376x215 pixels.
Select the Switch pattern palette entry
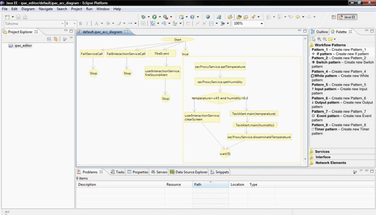(343, 64)
